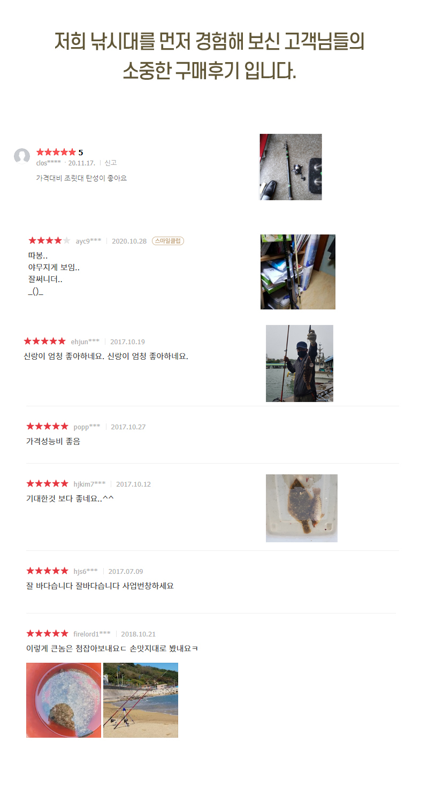428x803 pixels.
Task: Click the 신고 report link
Action: tap(111, 163)
